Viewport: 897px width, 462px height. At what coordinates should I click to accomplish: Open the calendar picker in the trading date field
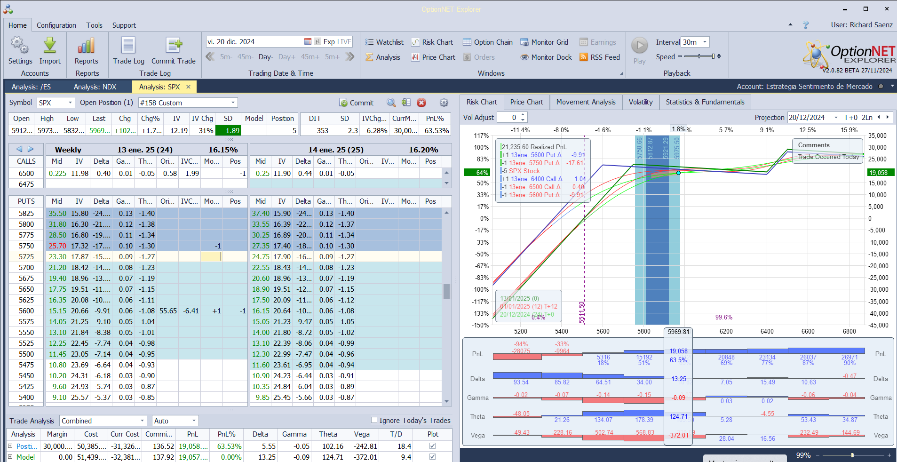click(x=308, y=42)
